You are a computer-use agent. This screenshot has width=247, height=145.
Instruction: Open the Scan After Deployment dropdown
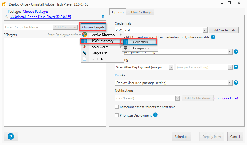click(171, 67)
